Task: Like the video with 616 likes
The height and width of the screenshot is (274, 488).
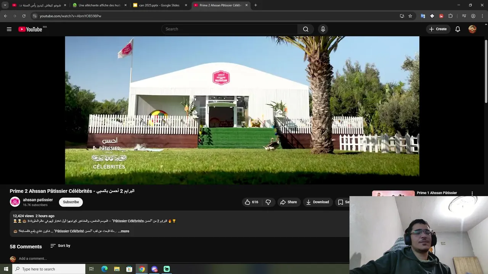Action: pos(251,202)
